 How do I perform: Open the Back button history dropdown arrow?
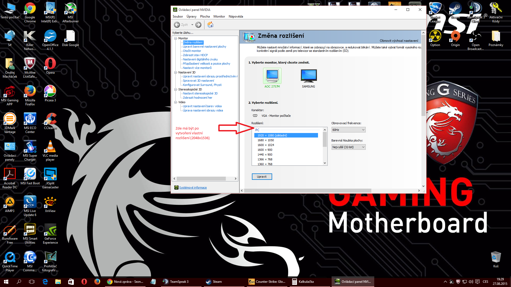pos(192,25)
